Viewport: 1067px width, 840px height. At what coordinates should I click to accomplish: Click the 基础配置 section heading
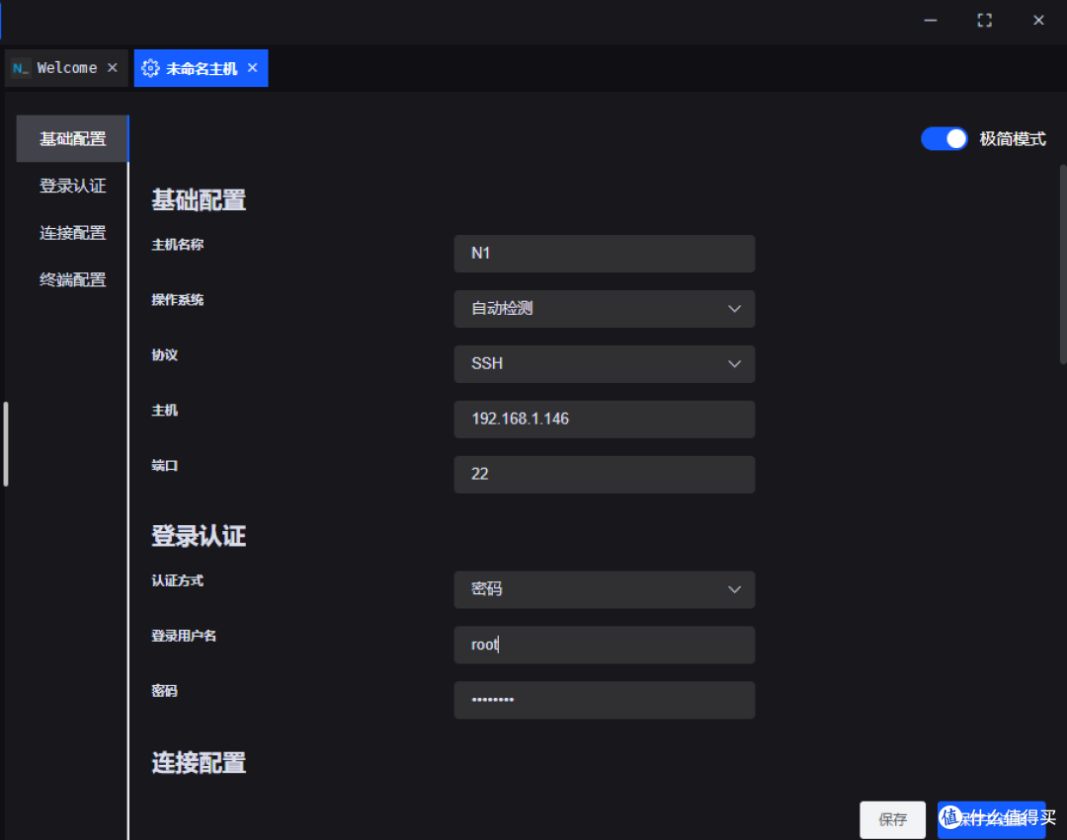[x=199, y=199]
